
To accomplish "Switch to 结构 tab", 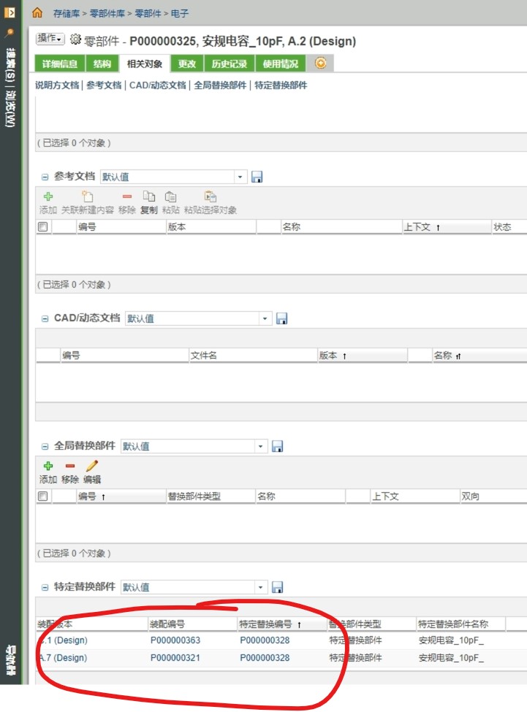I will pyautogui.click(x=102, y=64).
